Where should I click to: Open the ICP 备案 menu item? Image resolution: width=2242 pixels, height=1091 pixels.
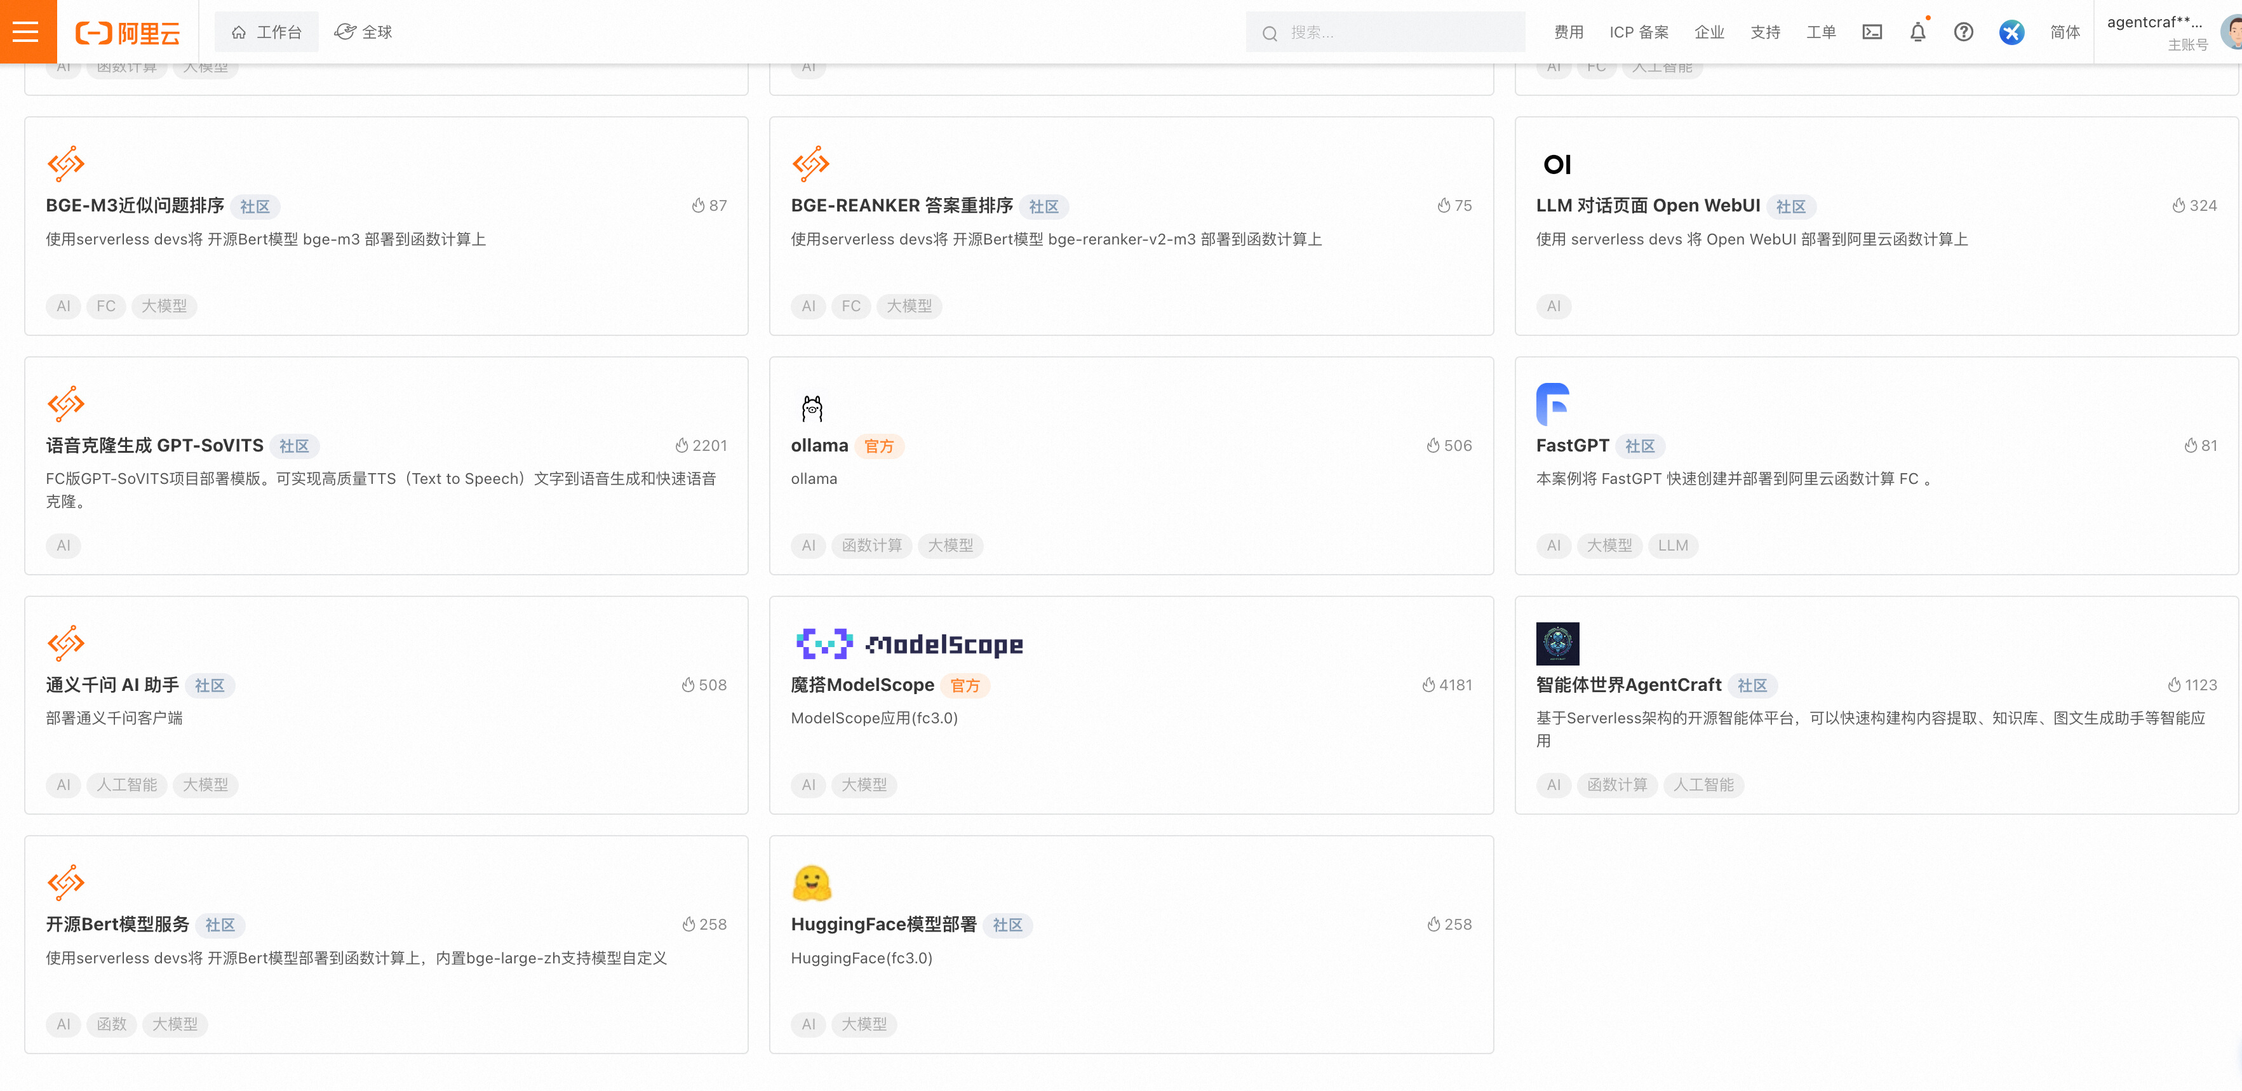pyautogui.click(x=1638, y=32)
